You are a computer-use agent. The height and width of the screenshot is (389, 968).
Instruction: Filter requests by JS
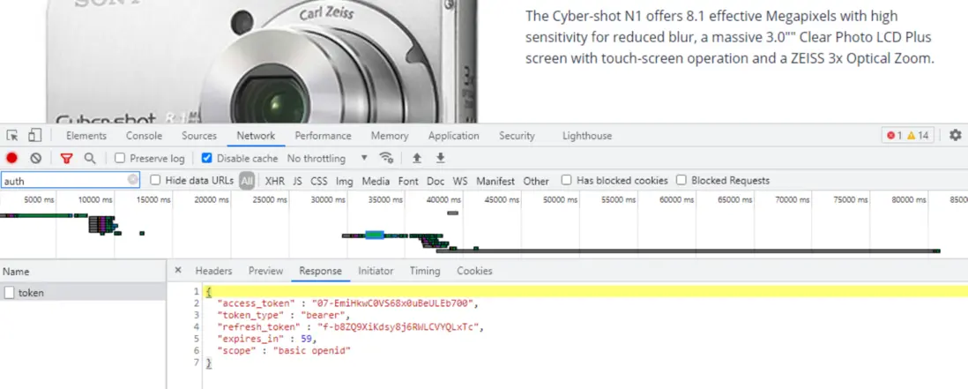coord(298,181)
